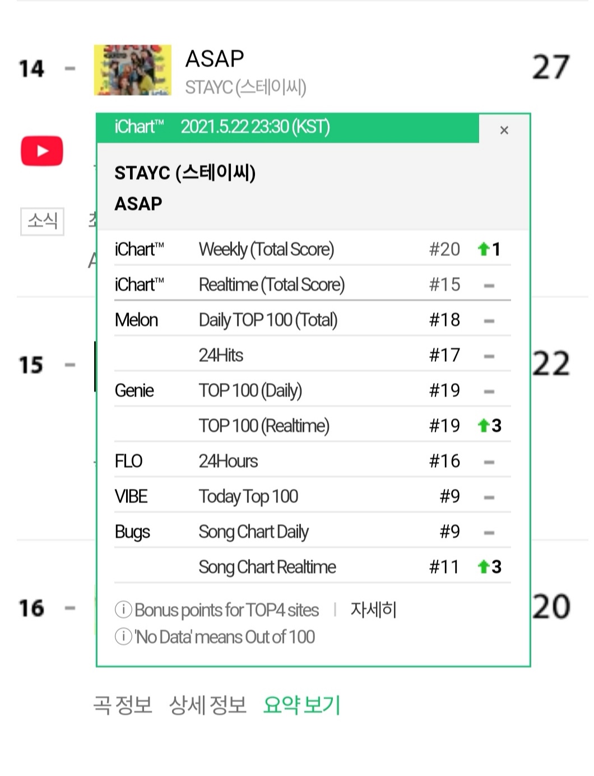Click the info icon beside Bonus points
The width and height of the screenshot is (594, 776).
click(x=123, y=610)
